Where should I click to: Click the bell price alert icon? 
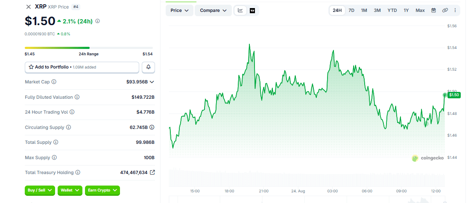coord(148,67)
